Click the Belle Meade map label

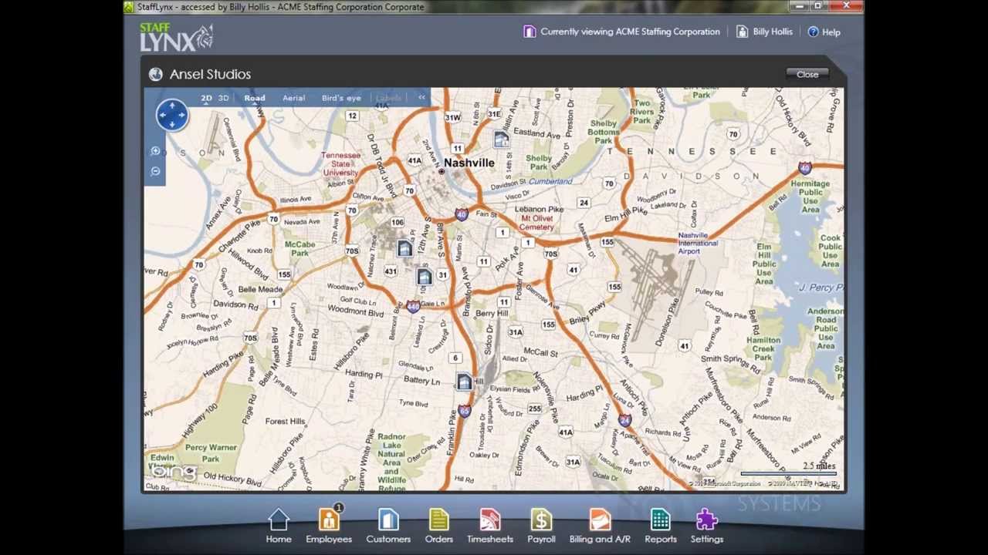[x=260, y=289]
